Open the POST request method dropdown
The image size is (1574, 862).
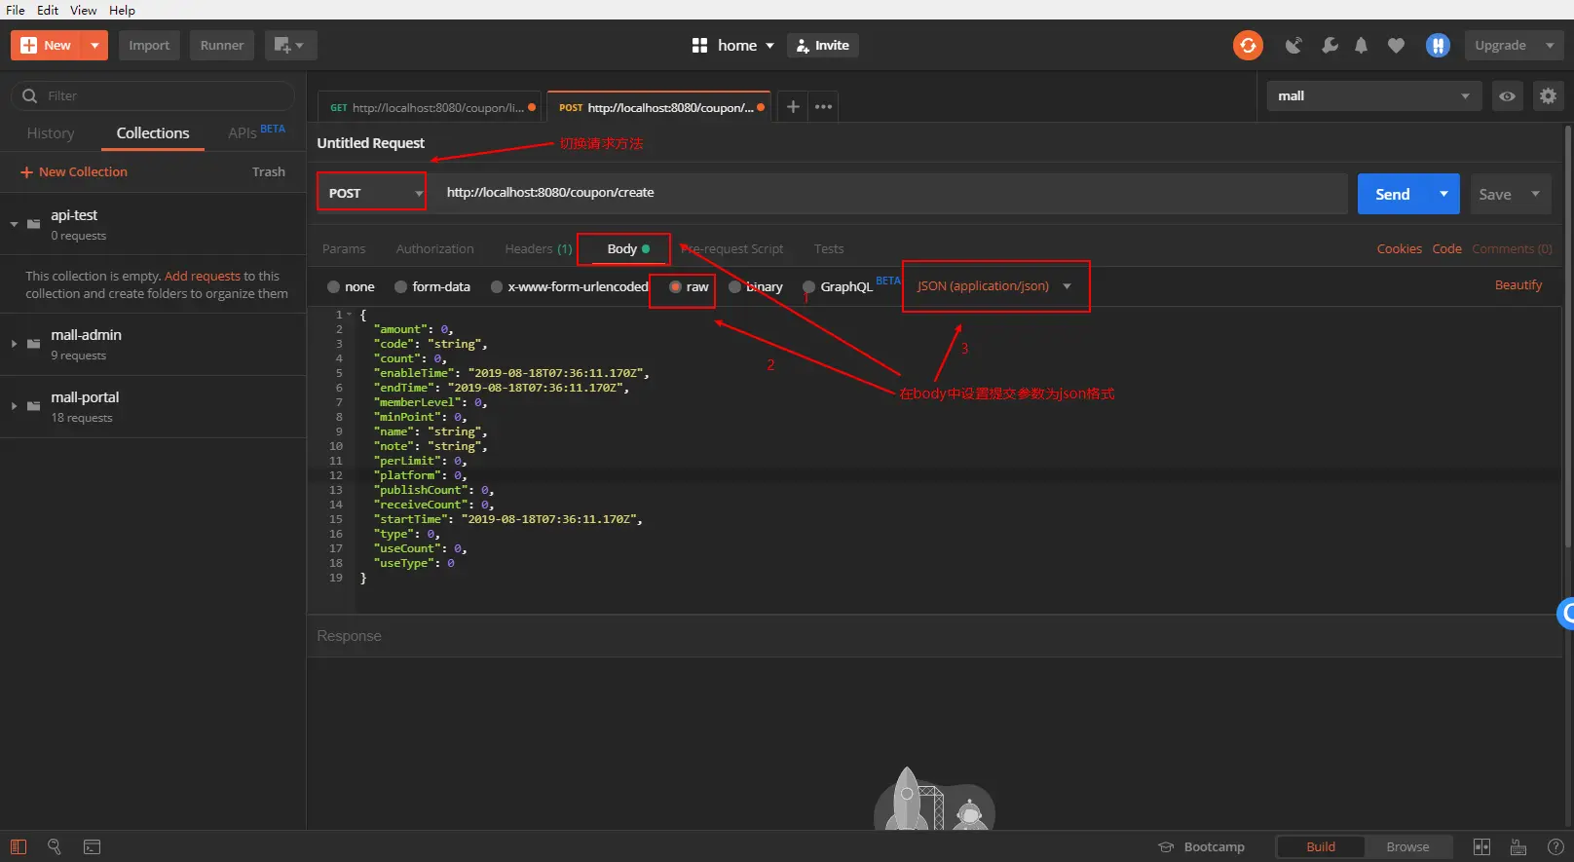[x=372, y=192]
